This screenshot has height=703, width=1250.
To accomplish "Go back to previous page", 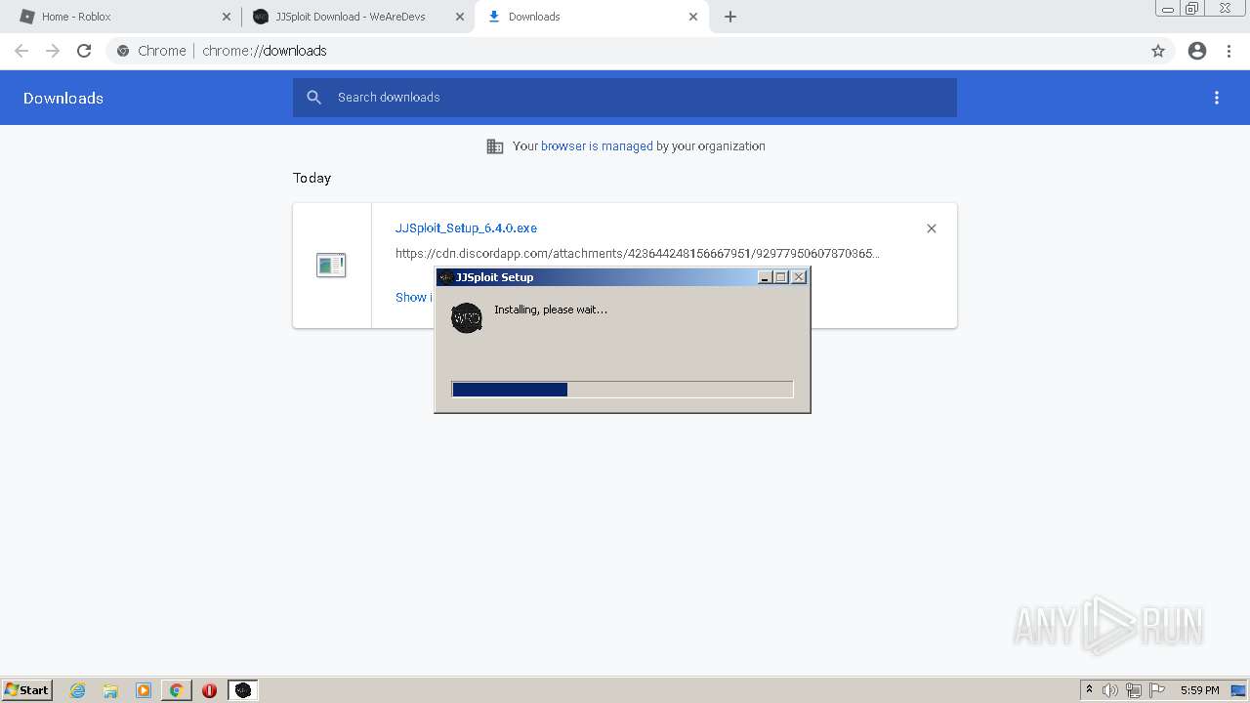I will (x=21, y=51).
